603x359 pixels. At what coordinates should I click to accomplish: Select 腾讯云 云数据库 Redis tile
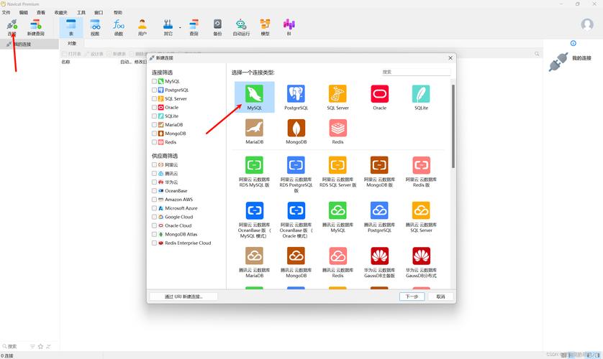(337, 262)
